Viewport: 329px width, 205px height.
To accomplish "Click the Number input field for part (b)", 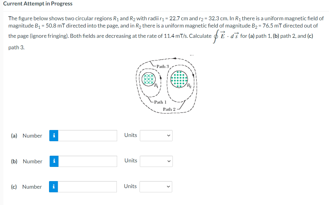I will click(88, 161).
